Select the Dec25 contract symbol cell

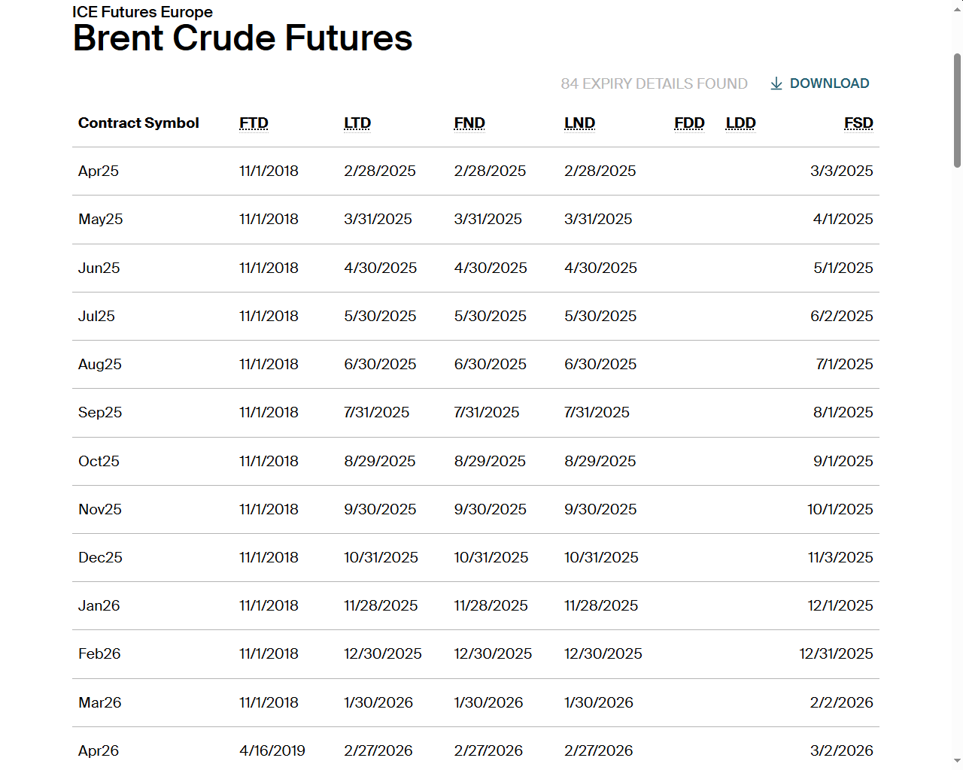pos(100,557)
